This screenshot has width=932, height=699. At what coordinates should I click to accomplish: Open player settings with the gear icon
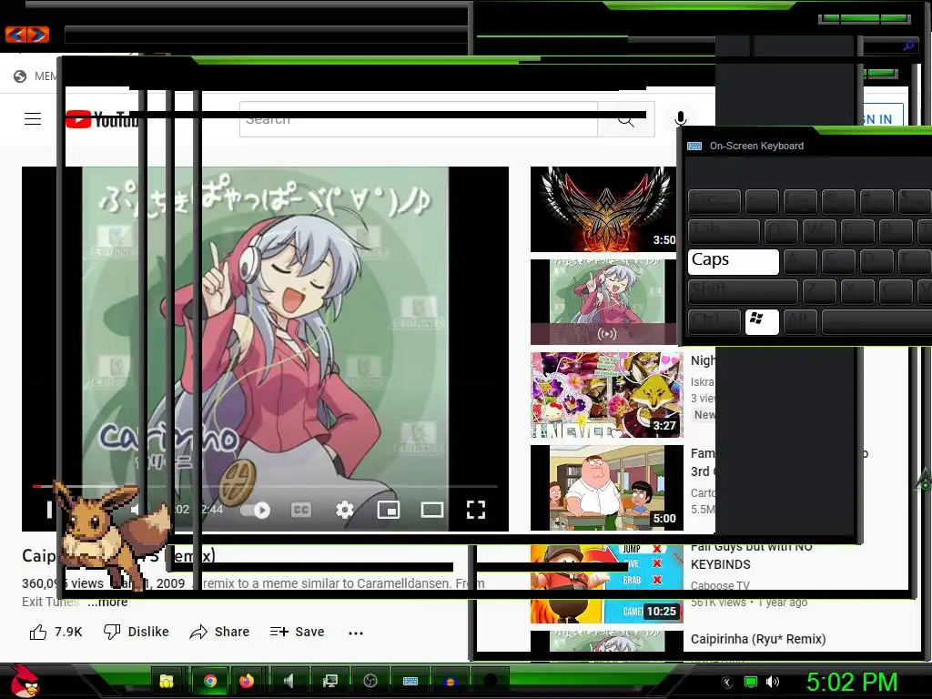point(345,510)
